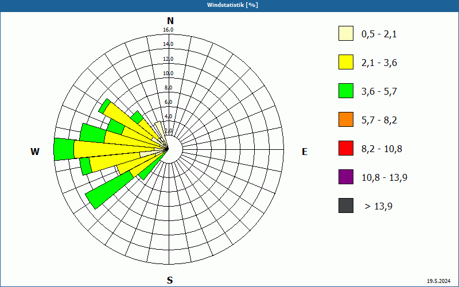The height and width of the screenshot is (287, 459).
Task: Click the legend label '5,7 - 8,2'
Action: coord(379,121)
